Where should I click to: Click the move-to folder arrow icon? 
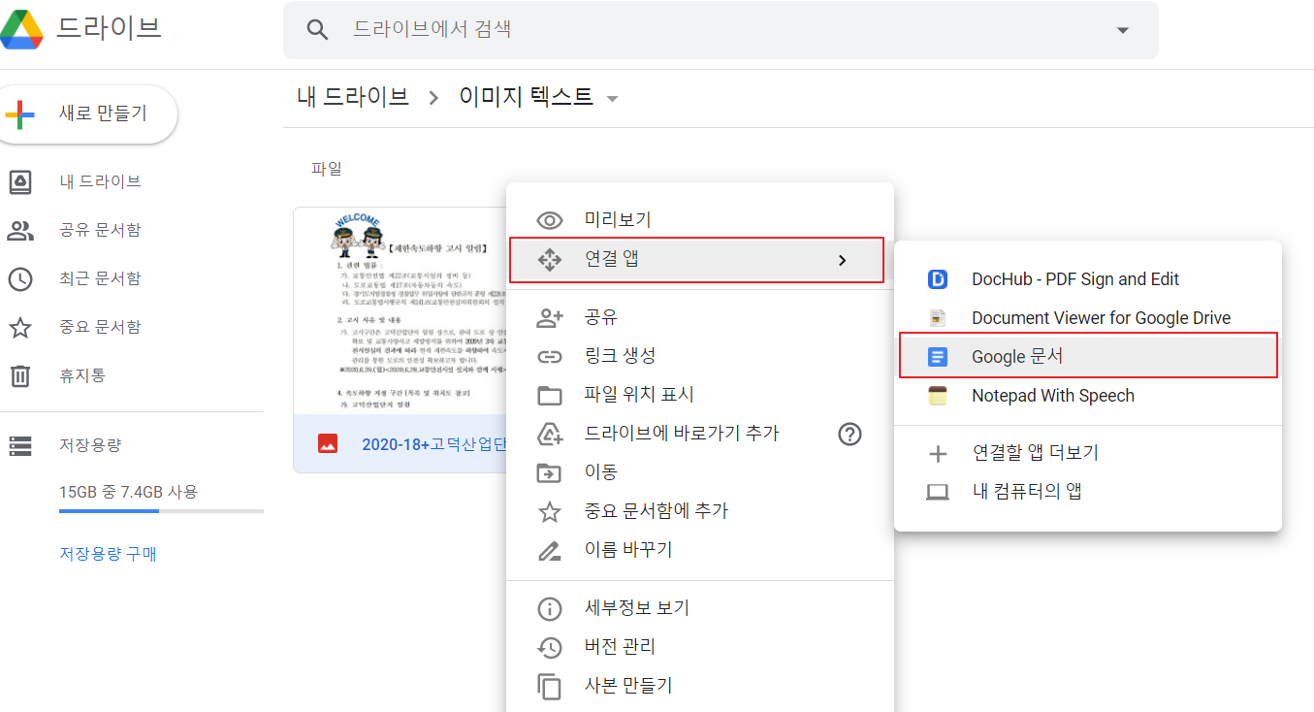550,472
